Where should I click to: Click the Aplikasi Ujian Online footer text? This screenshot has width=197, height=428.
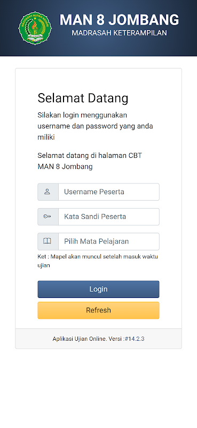pyautogui.click(x=89, y=339)
